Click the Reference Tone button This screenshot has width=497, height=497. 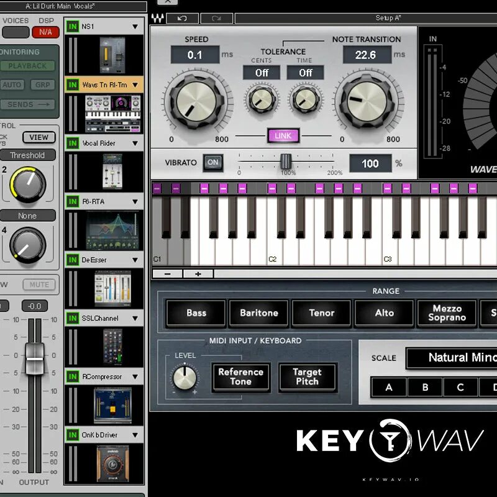[241, 377]
